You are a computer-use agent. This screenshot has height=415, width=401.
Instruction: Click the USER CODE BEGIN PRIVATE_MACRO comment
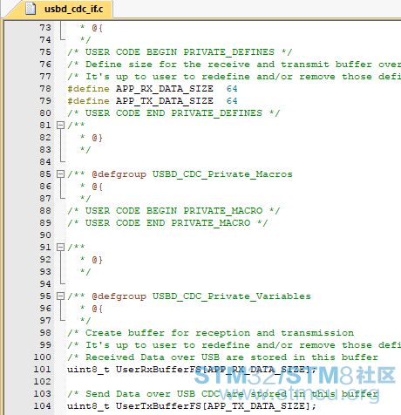pyautogui.click(x=173, y=211)
